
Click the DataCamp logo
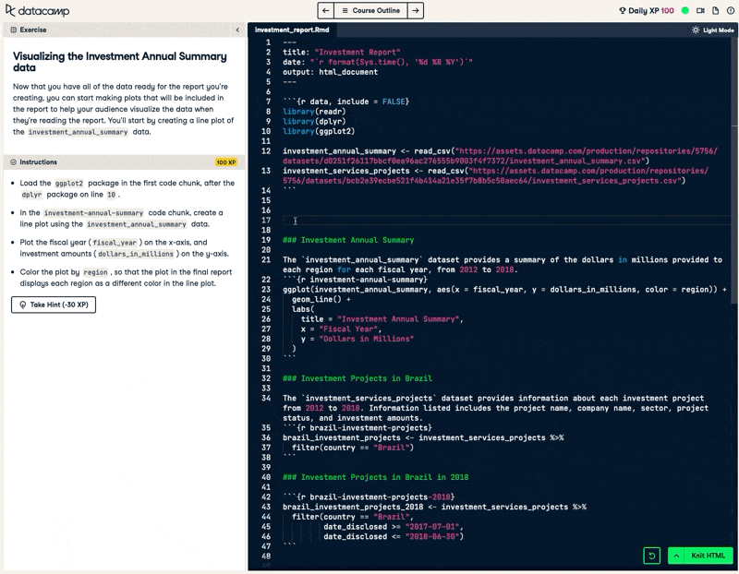(37, 10)
